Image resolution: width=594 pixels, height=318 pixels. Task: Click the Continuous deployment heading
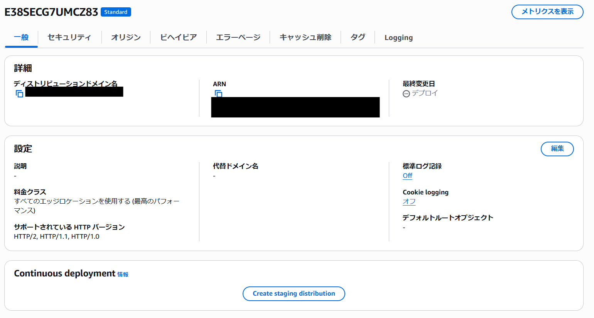(x=65, y=273)
